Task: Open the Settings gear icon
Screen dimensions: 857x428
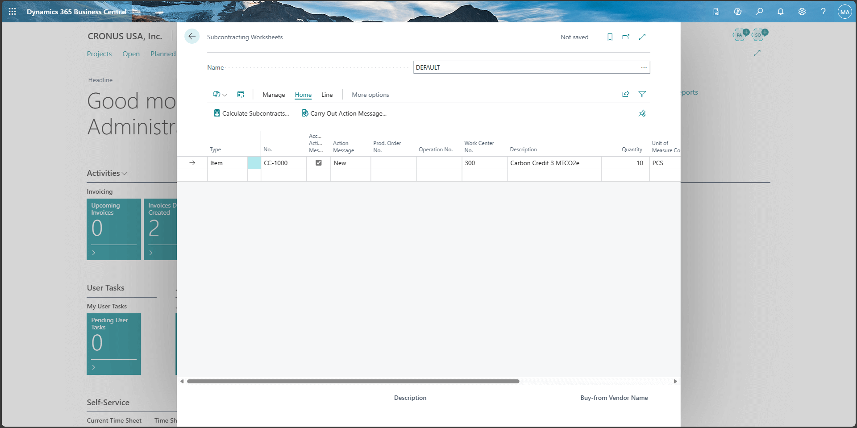Action: tap(802, 12)
